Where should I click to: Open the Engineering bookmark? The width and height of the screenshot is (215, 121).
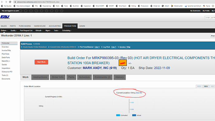[45, 6]
